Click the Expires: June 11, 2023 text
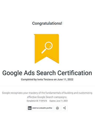Viewport: 95px width, 131px height. point(59,101)
